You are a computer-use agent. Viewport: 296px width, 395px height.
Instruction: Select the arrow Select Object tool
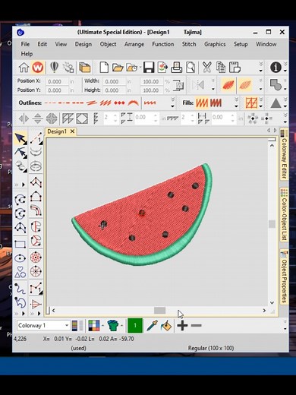(x=20, y=138)
